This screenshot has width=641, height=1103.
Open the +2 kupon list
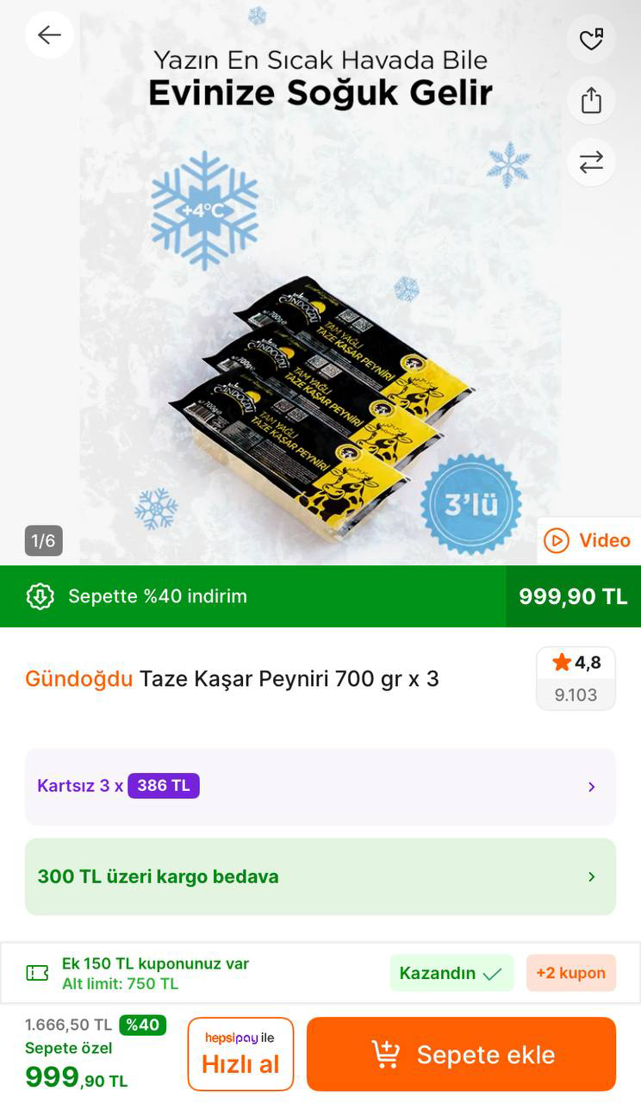(571, 973)
